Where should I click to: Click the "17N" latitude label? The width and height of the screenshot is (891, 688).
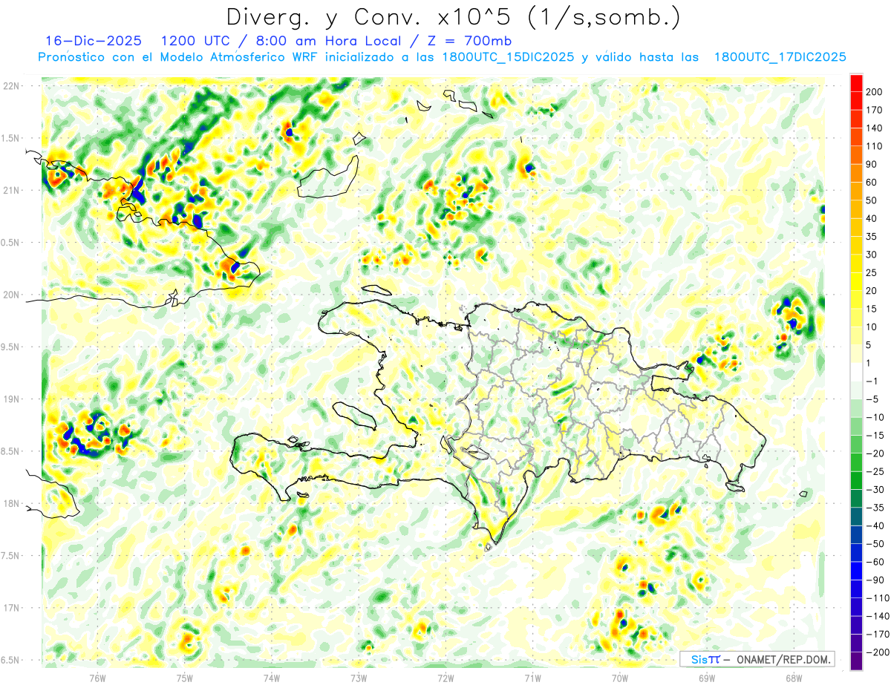point(11,608)
